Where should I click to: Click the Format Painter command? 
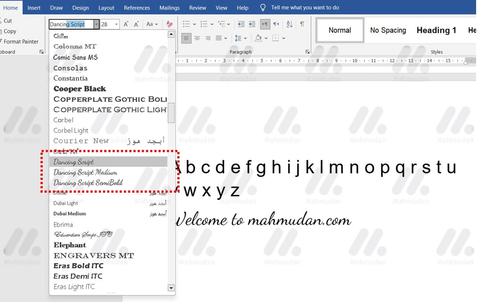click(21, 41)
